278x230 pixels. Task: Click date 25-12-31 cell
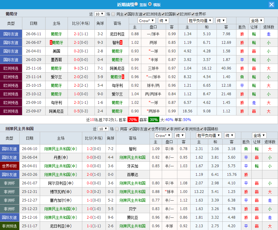(30, 192)
